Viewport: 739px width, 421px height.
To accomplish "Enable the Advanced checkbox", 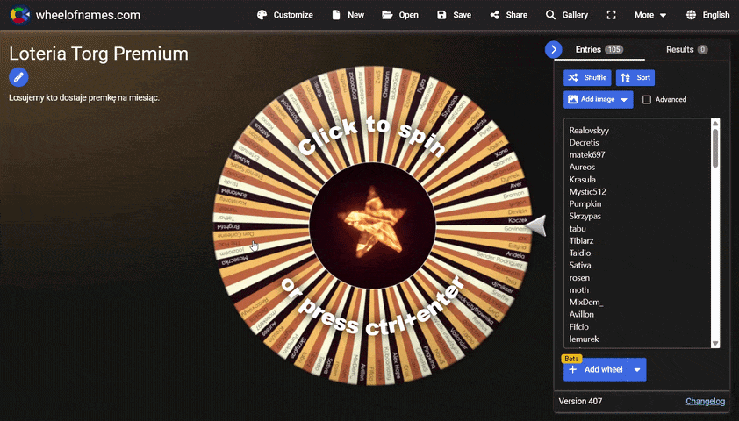I will pyautogui.click(x=647, y=99).
